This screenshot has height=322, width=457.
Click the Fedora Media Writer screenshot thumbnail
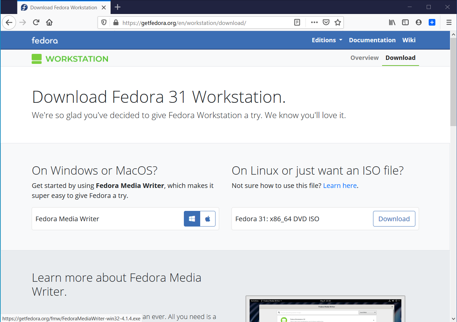[325, 309]
